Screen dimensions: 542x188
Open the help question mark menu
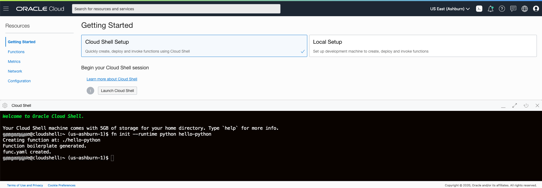click(502, 9)
